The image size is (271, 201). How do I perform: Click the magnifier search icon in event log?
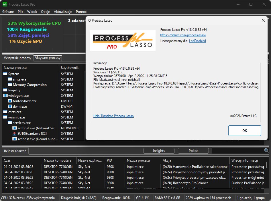pos(266,150)
